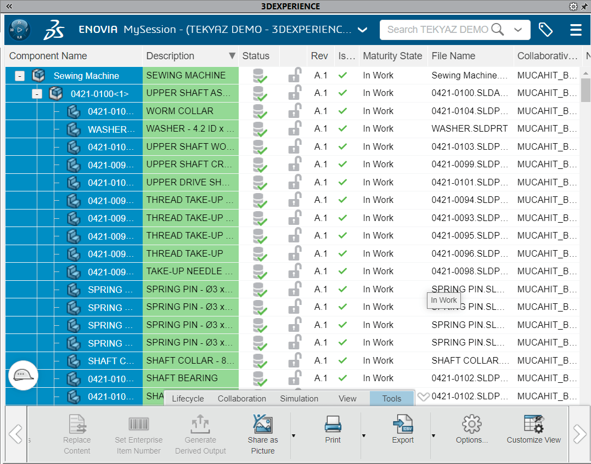This screenshot has height=464, width=591.
Task: Collapse the Sewing Machine tree node
Action: 20,76
